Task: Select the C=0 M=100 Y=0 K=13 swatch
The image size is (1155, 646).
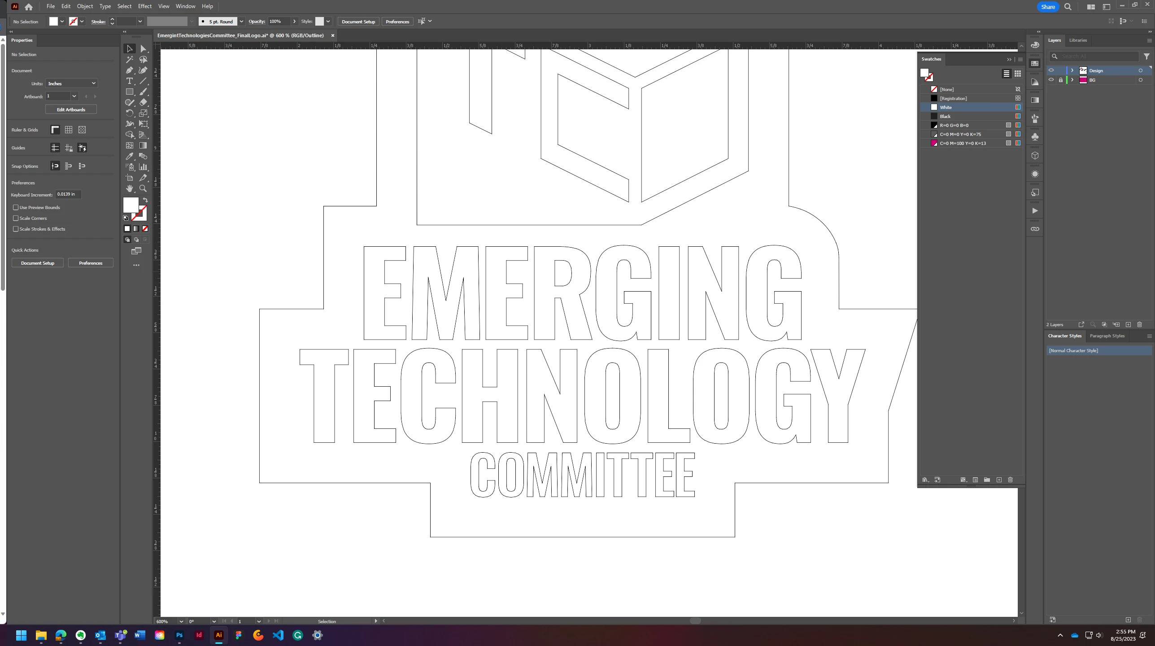Action: (x=963, y=143)
